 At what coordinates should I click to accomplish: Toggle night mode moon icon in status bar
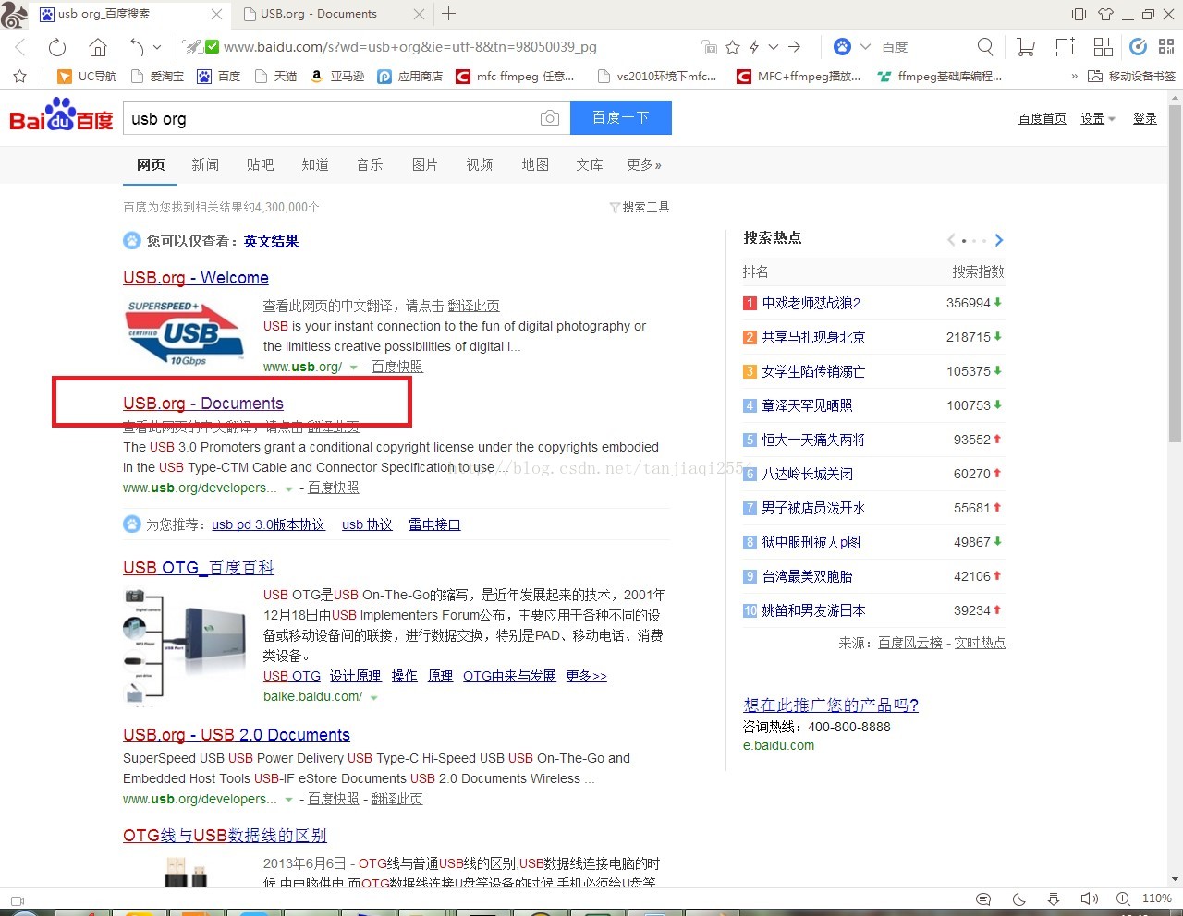coord(1018,898)
